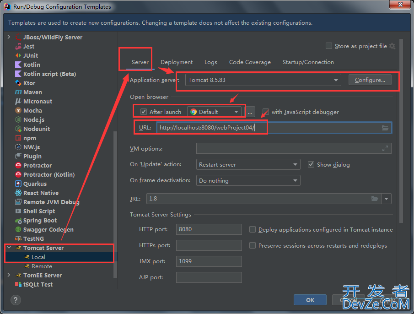This screenshot has height=314, width=414.
Task: Expand the JBoss/WildFly Server node
Action: [9, 37]
